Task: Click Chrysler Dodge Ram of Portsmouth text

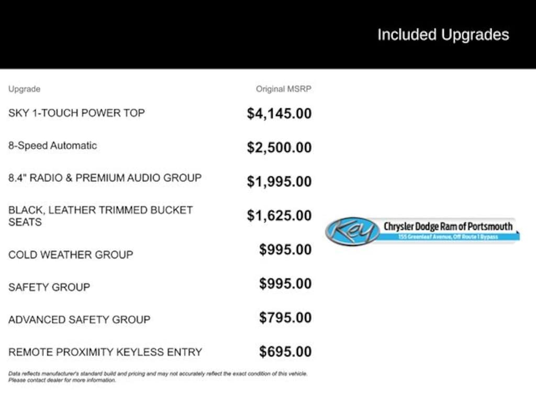Action: 448,227
